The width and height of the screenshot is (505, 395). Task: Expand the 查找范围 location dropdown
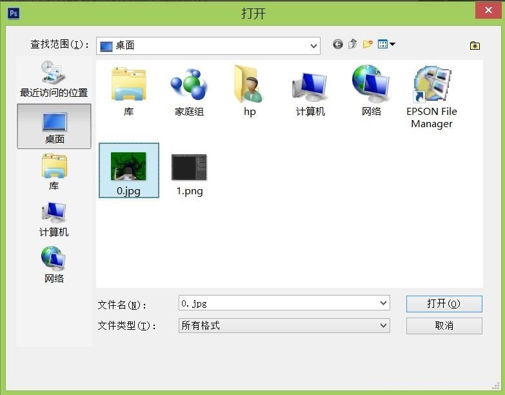click(x=313, y=46)
